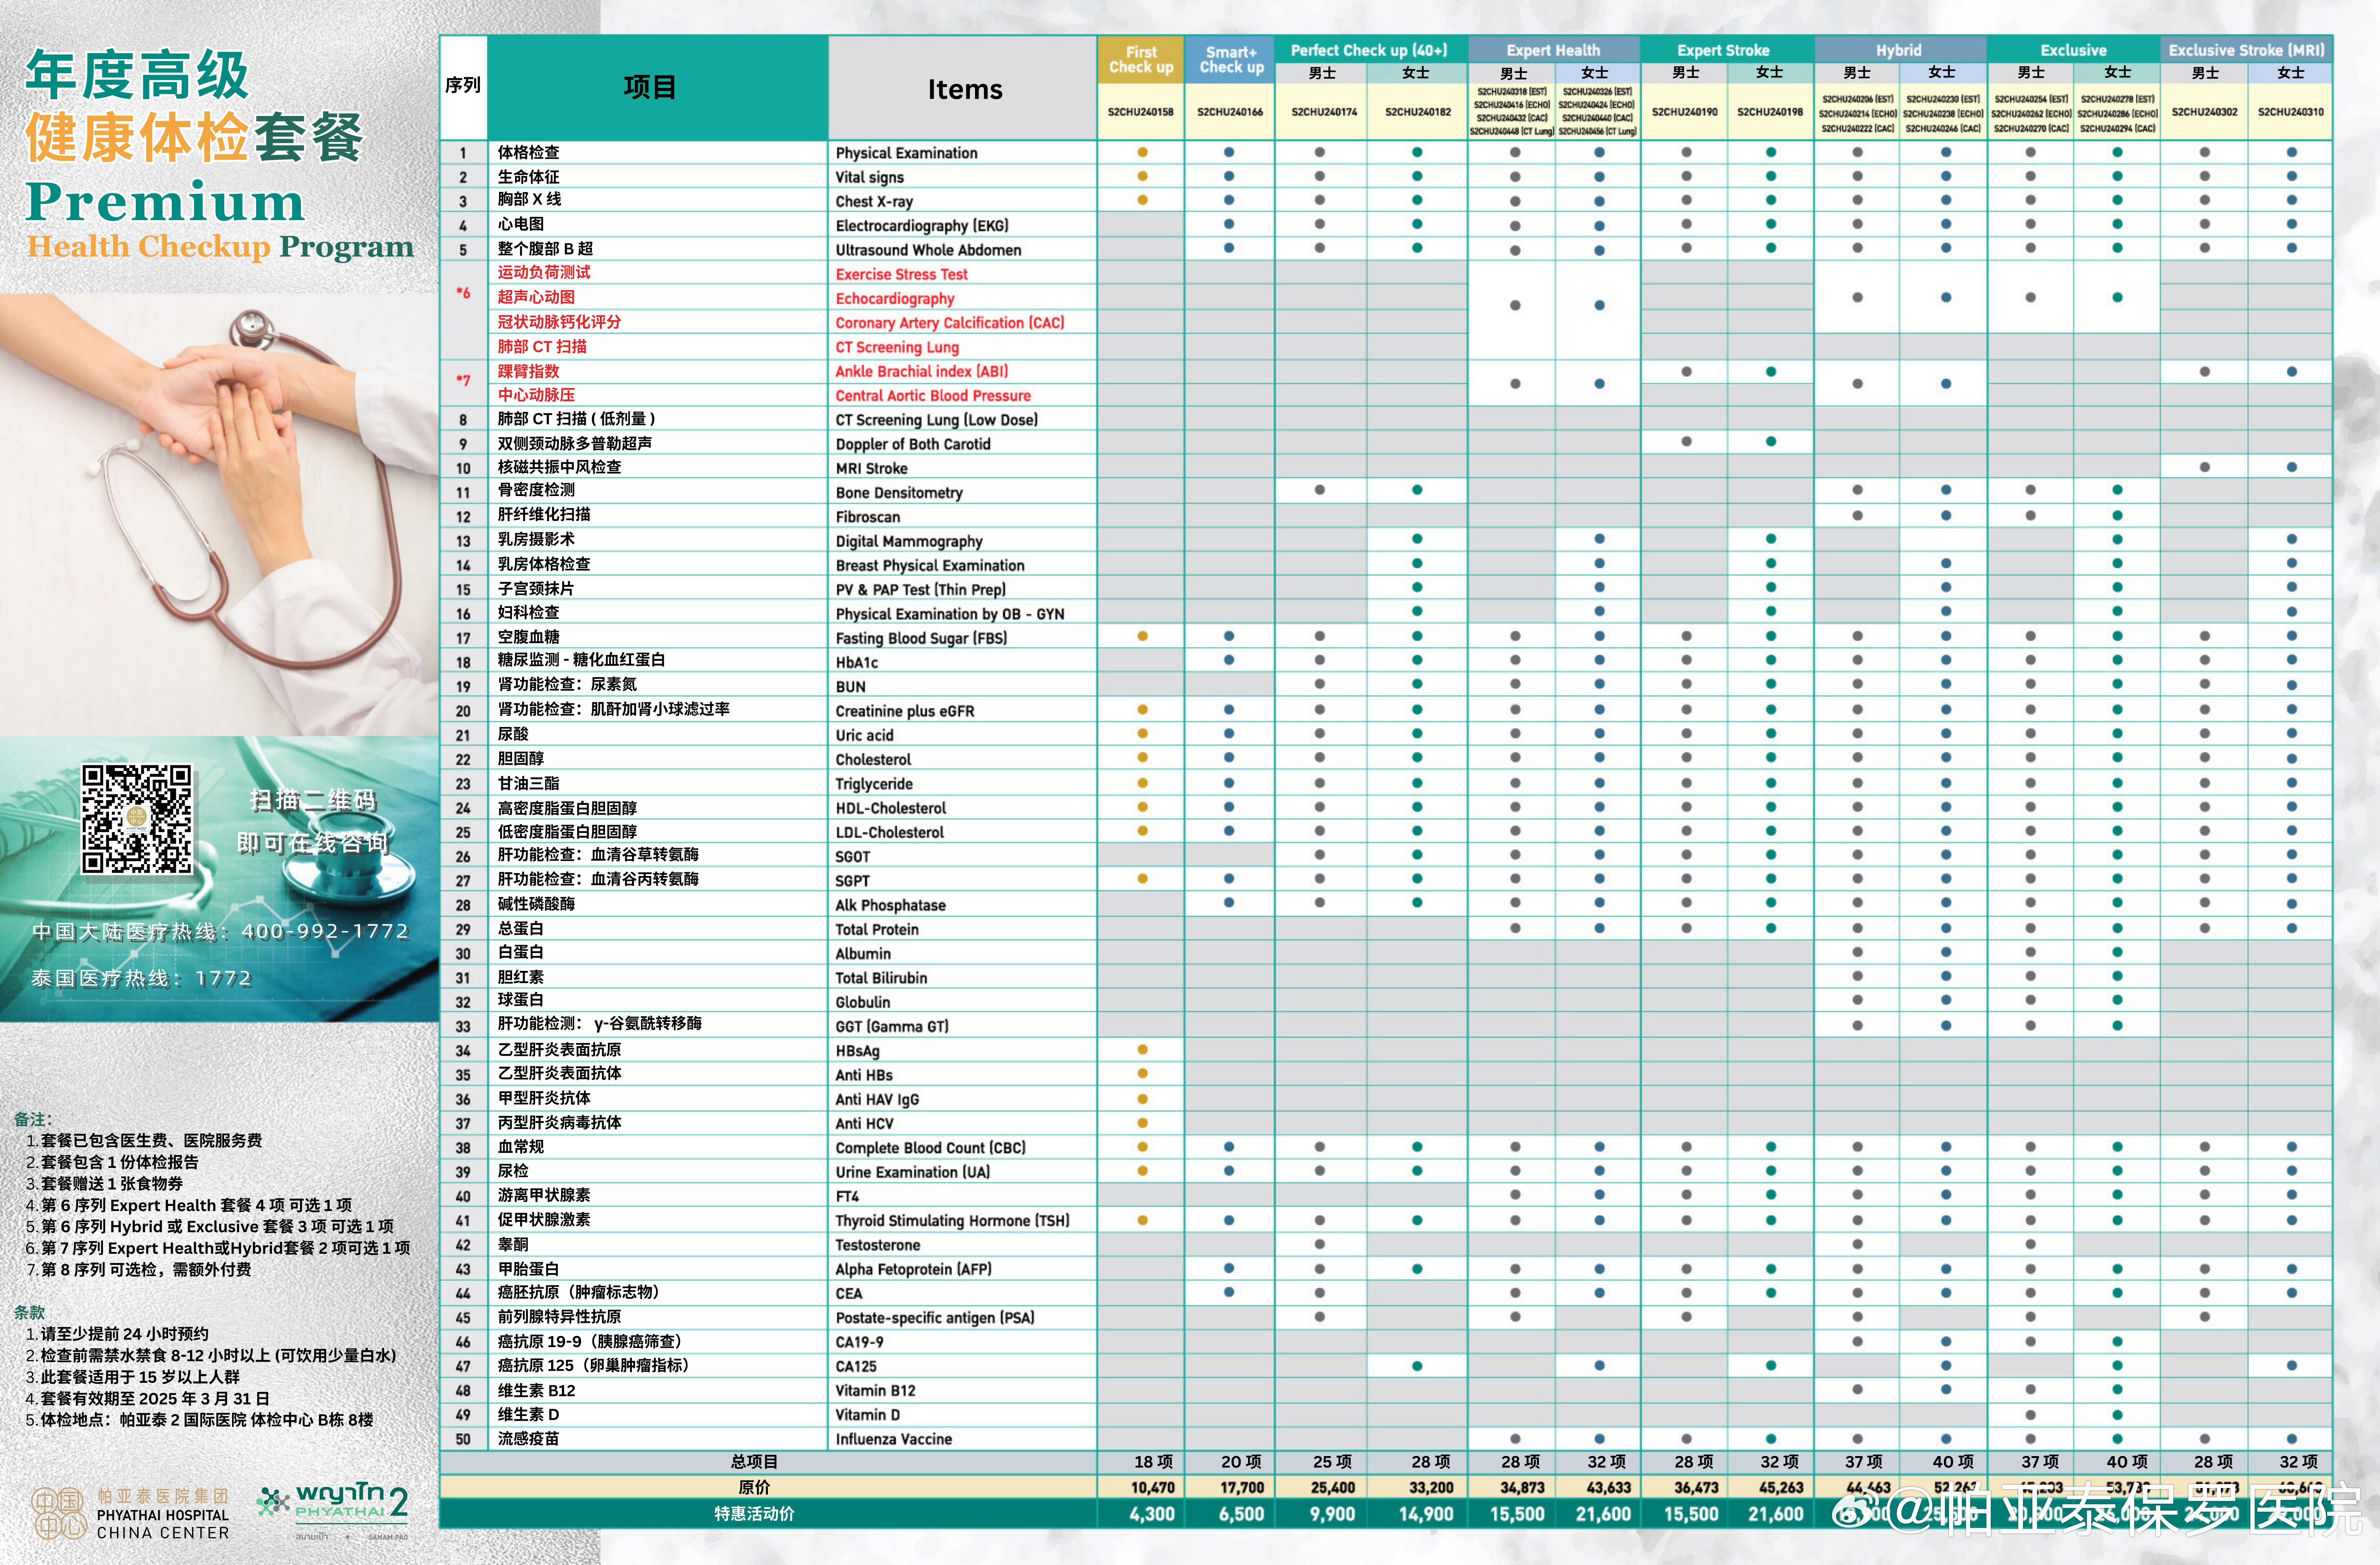Click 'Fasting Blood Sugar (FBS)' item
The width and height of the screenshot is (2380, 1565).
[x=921, y=638]
